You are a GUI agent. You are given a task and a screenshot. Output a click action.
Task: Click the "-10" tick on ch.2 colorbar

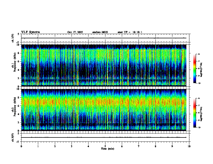[x=199, y=128]
